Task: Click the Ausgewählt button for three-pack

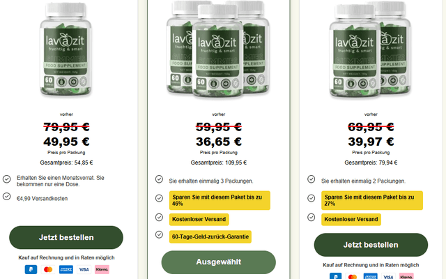Action: pyautogui.click(x=218, y=262)
